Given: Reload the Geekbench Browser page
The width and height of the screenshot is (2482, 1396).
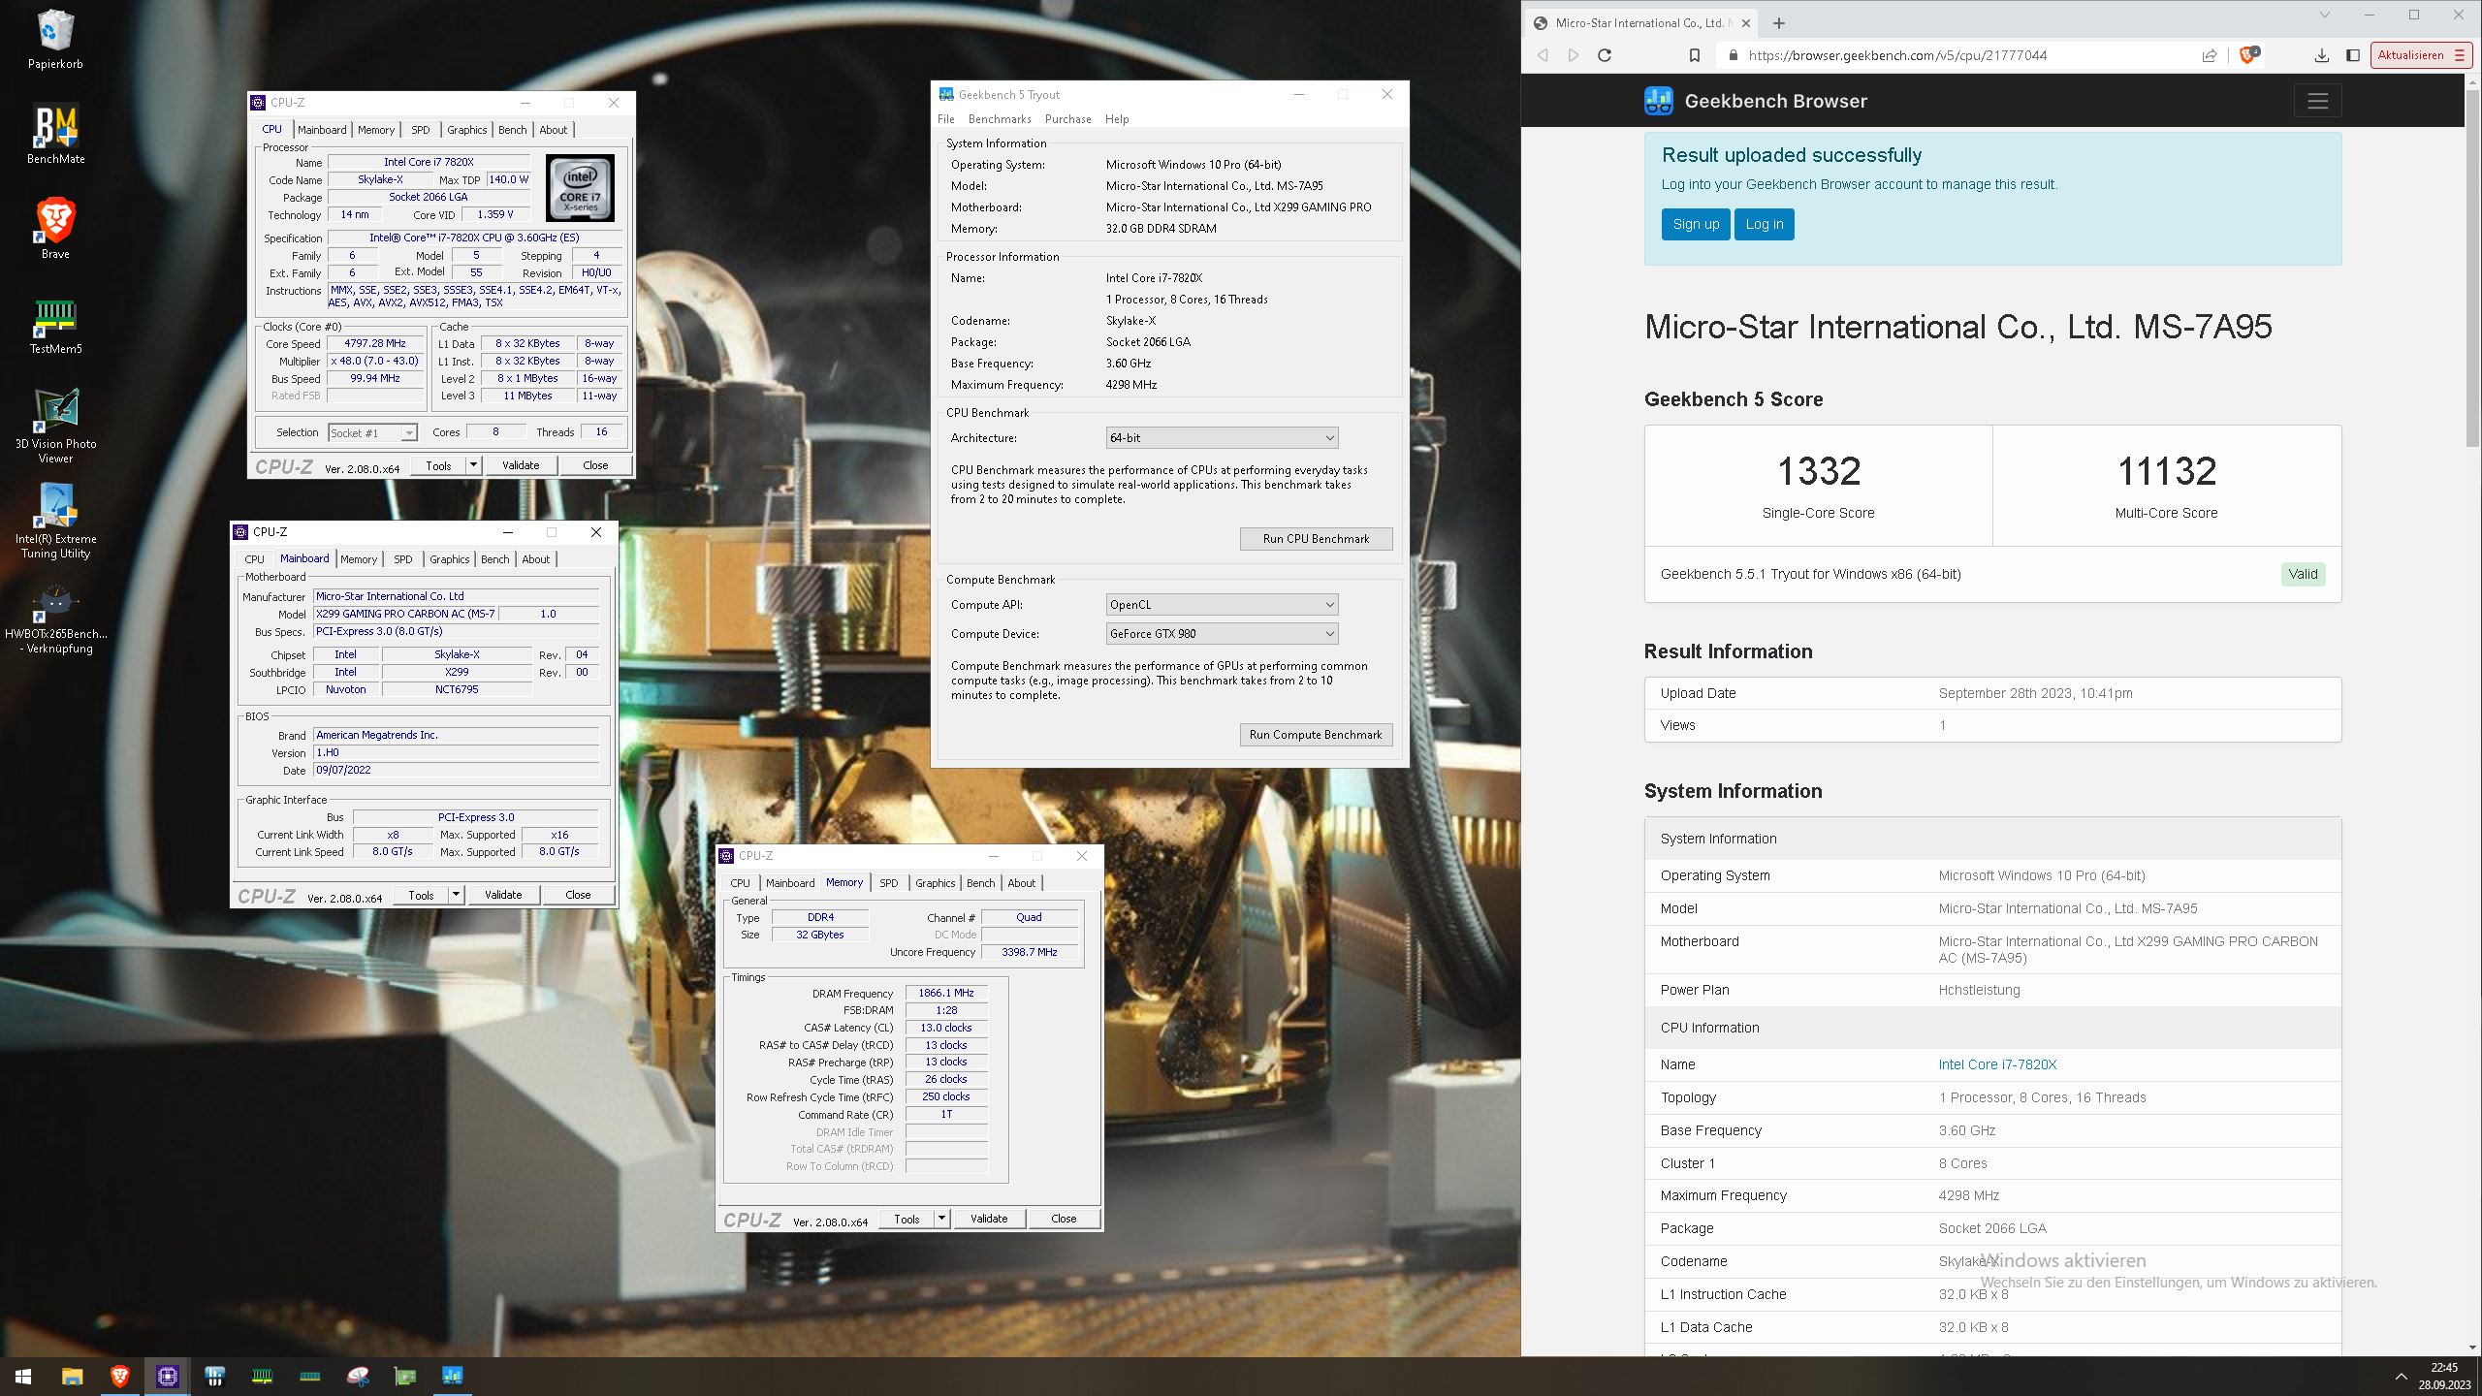Looking at the screenshot, I should pos(1605,55).
